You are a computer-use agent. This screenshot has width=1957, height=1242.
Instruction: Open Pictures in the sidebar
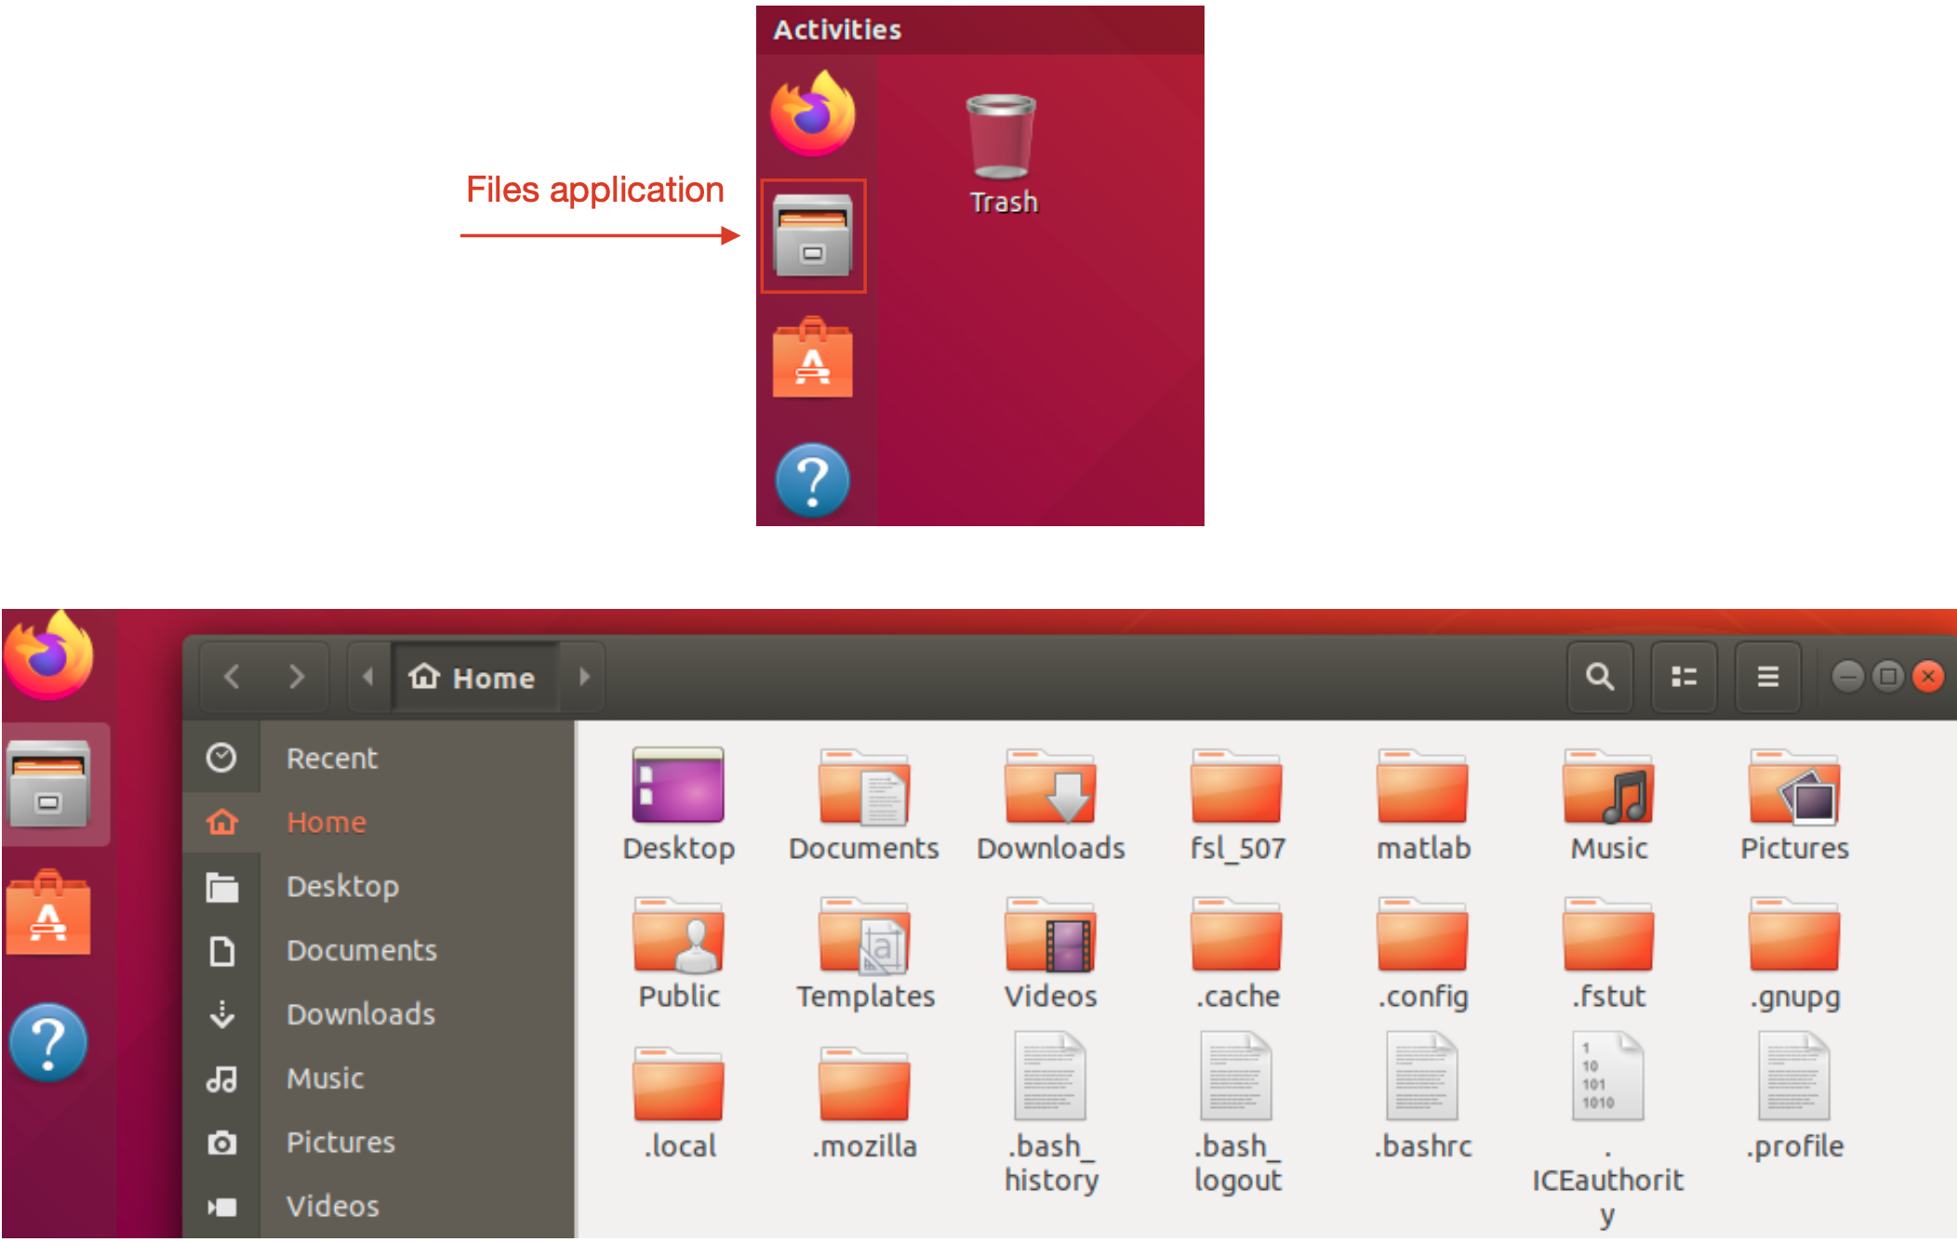339,1142
